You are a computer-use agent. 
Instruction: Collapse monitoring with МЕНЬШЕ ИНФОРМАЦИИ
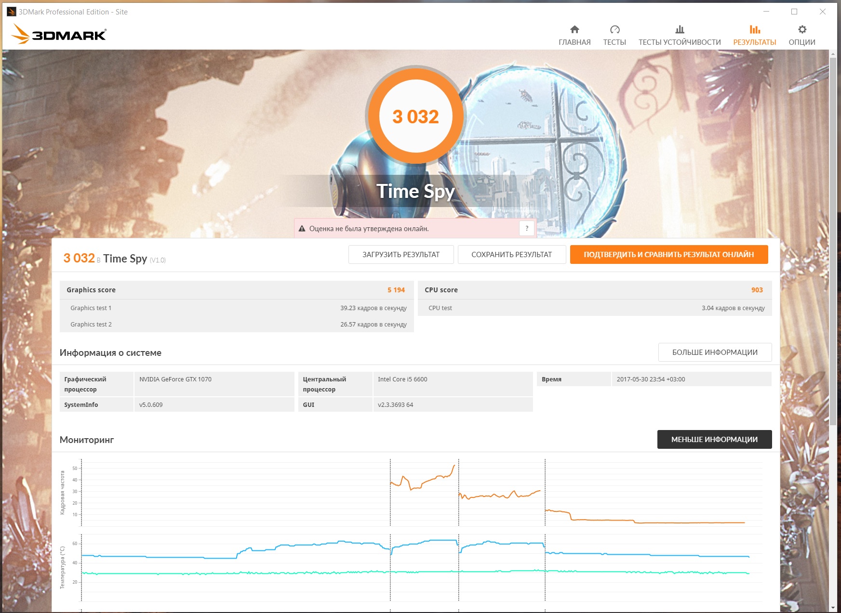pyautogui.click(x=714, y=440)
